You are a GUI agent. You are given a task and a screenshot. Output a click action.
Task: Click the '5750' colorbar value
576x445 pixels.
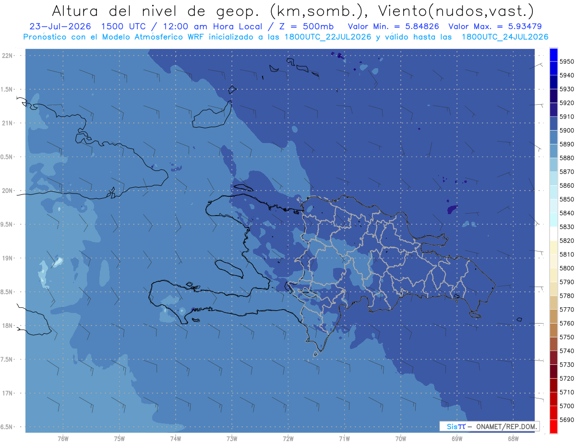tap(566, 337)
